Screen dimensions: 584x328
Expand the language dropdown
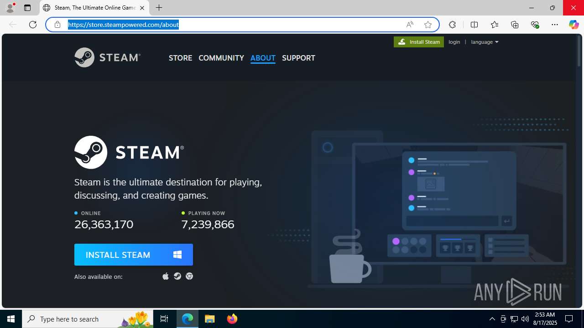tap(485, 42)
